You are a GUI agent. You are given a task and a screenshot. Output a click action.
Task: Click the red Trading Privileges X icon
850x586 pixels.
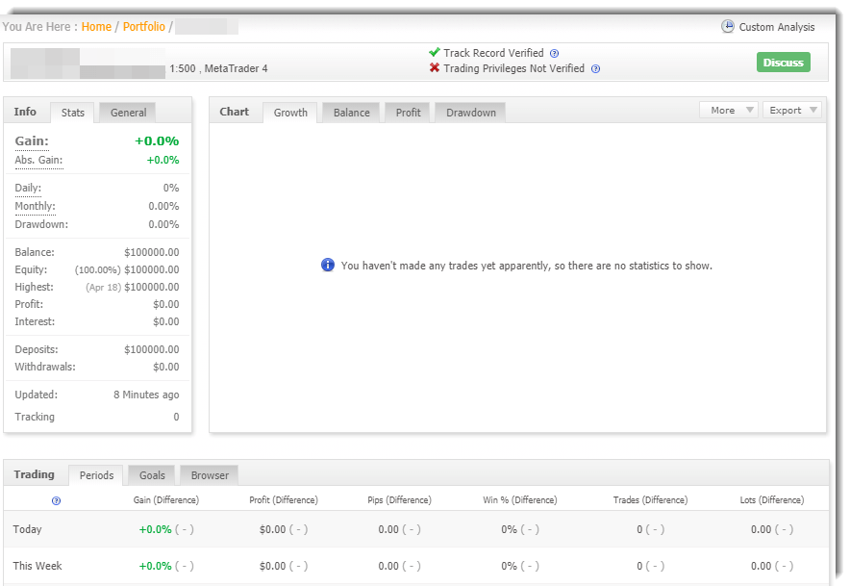point(435,68)
